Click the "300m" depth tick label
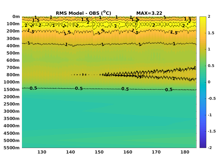 coord(13,38)
